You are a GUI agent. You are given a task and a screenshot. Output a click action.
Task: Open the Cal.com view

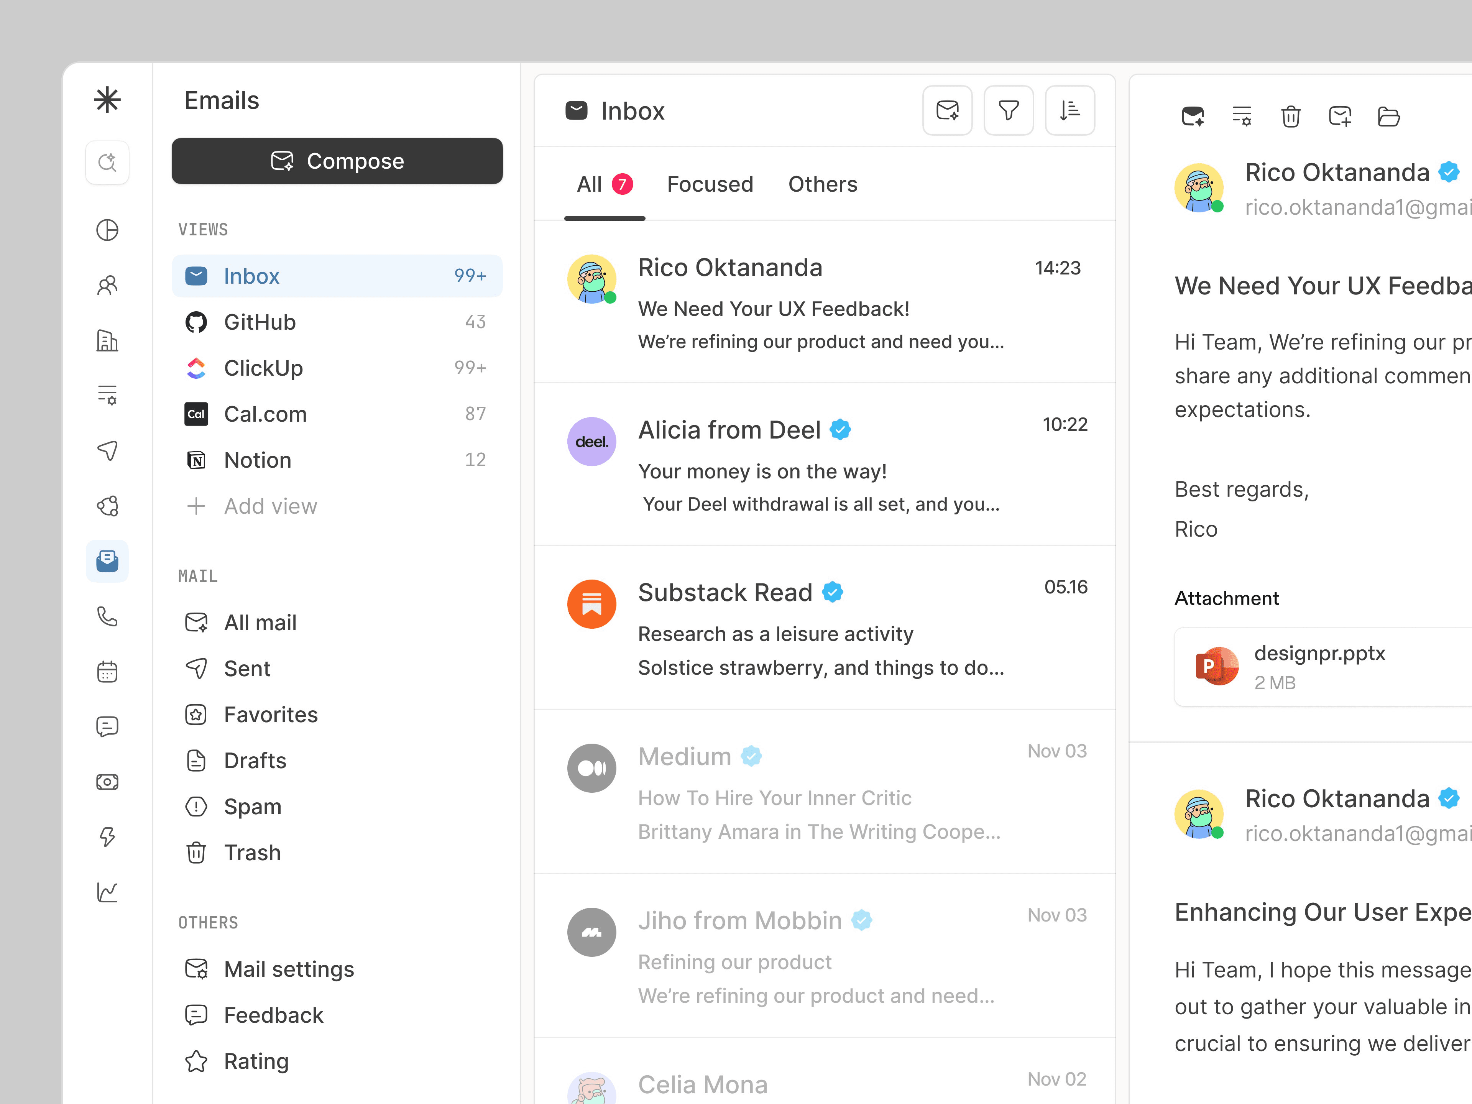coord(337,414)
